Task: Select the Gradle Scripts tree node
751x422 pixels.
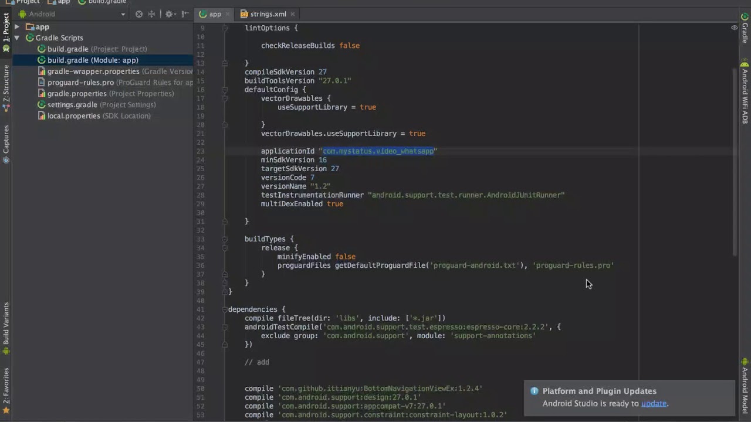Action: coord(54,38)
